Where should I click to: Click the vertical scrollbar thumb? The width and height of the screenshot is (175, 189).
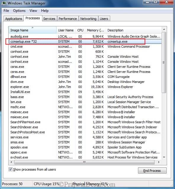[x=164, y=63]
